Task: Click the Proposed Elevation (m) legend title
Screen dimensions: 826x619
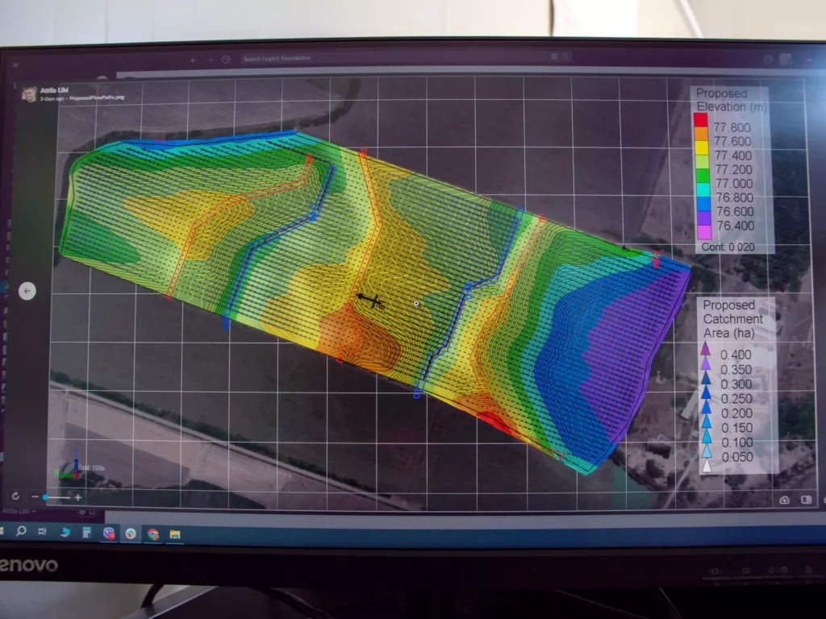Action: point(731,100)
